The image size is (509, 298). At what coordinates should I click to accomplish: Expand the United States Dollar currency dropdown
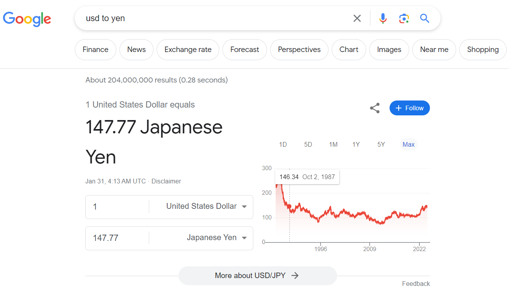[201, 207]
